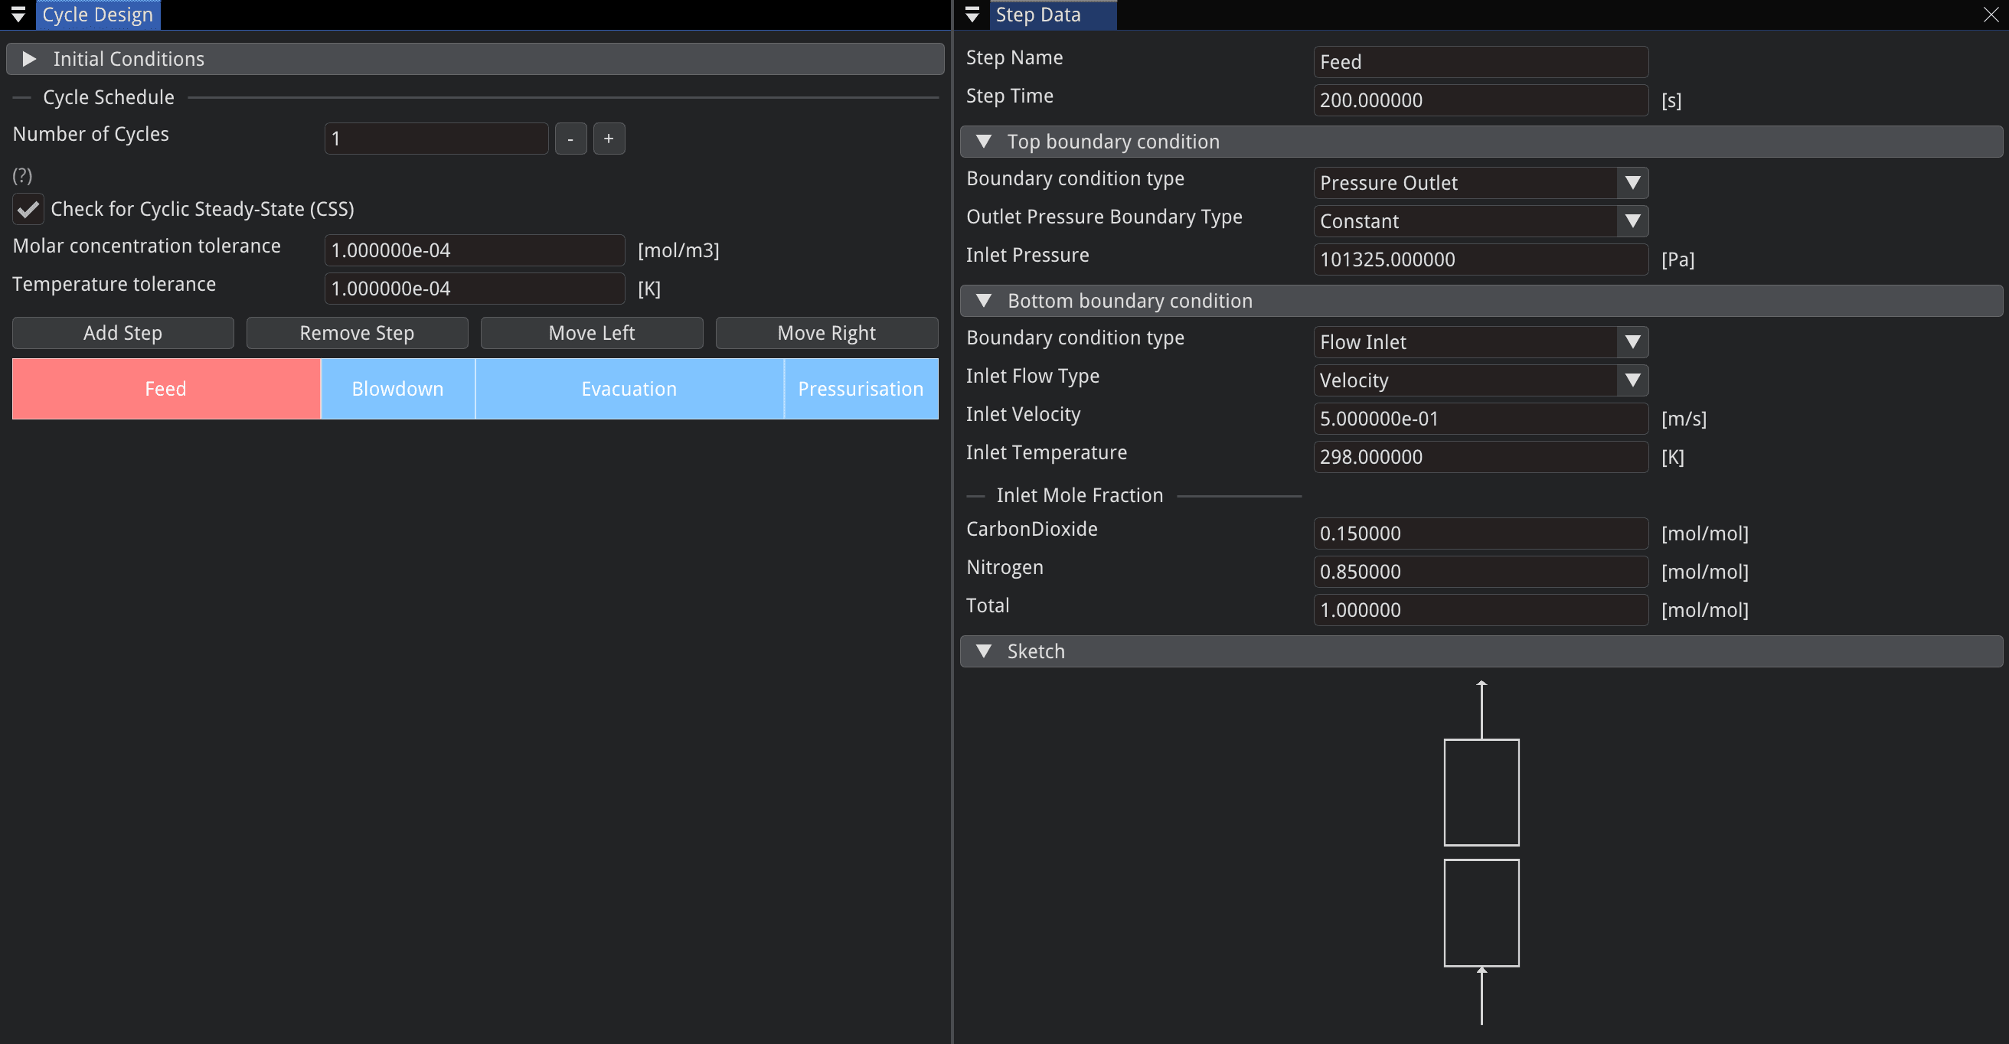The width and height of the screenshot is (2009, 1044).
Task: Click the Move Right button
Action: point(827,333)
